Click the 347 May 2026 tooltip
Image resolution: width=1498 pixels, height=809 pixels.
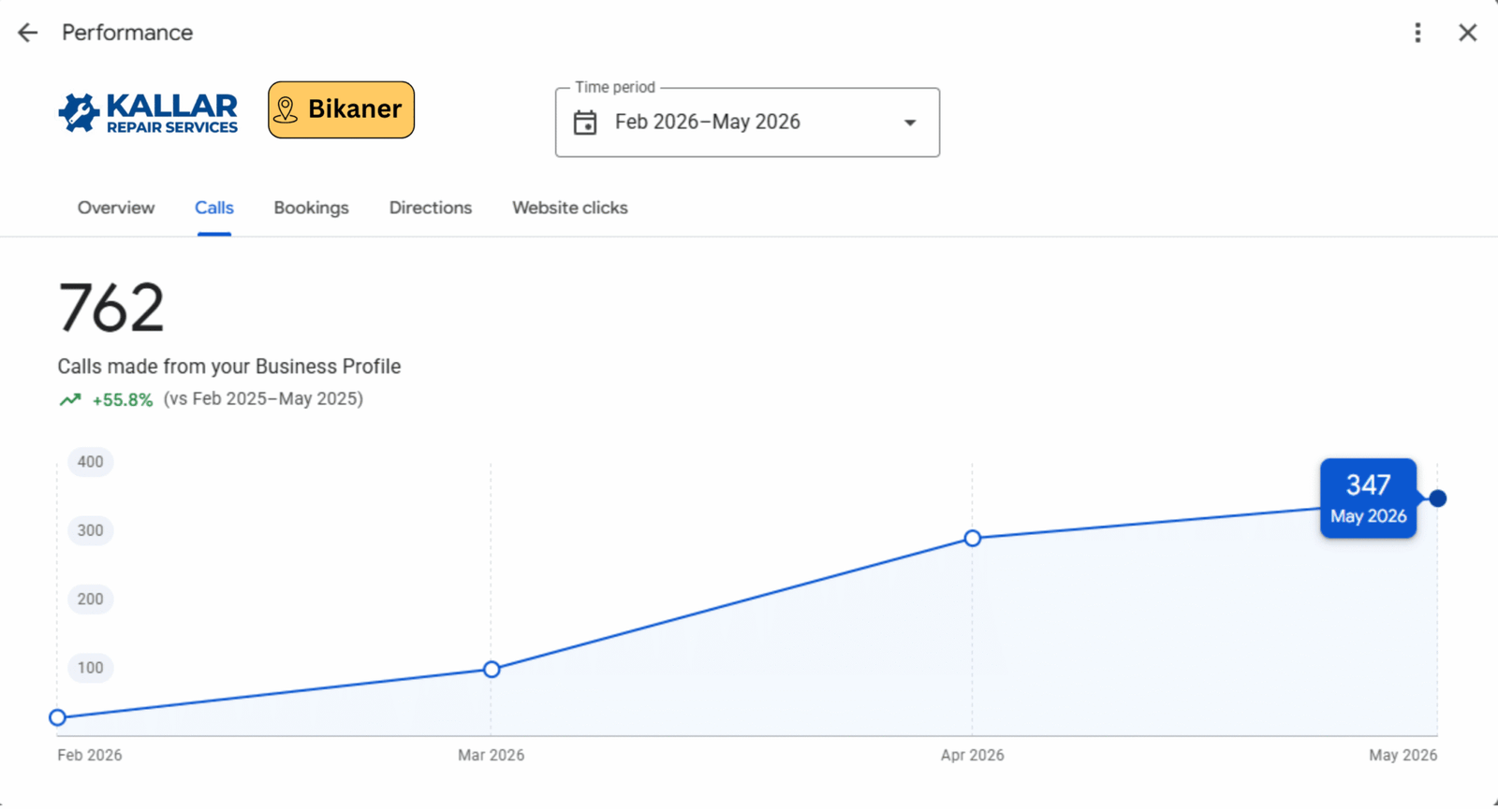[1368, 498]
